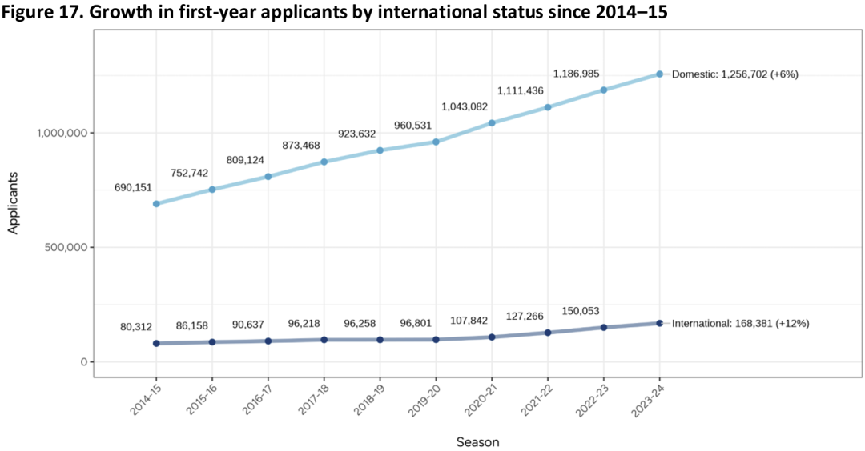This screenshot has height=451, width=865.
Task: Click the 2016-17 x-axis label
Action: 256,401
